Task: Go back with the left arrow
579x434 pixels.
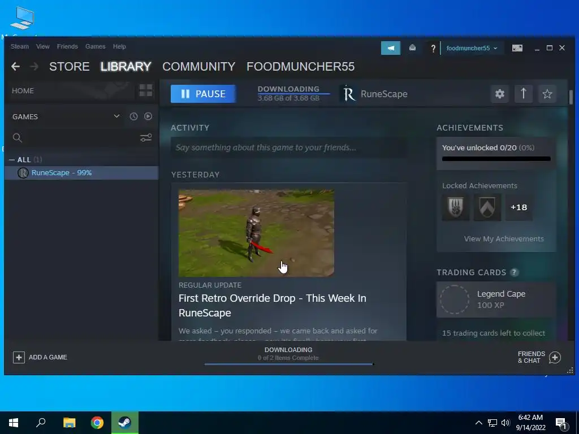Action: [x=15, y=67]
